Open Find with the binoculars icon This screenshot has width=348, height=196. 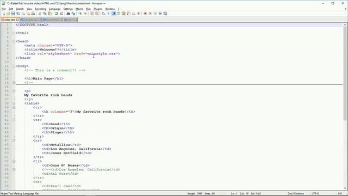68,14
